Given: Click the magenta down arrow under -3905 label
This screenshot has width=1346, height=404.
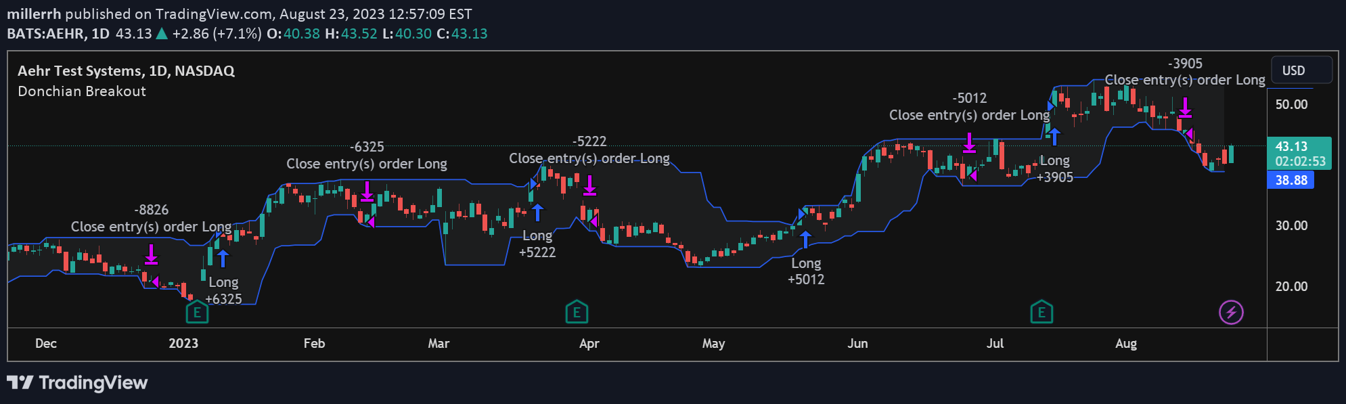Looking at the screenshot, I should pyautogui.click(x=1185, y=108).
